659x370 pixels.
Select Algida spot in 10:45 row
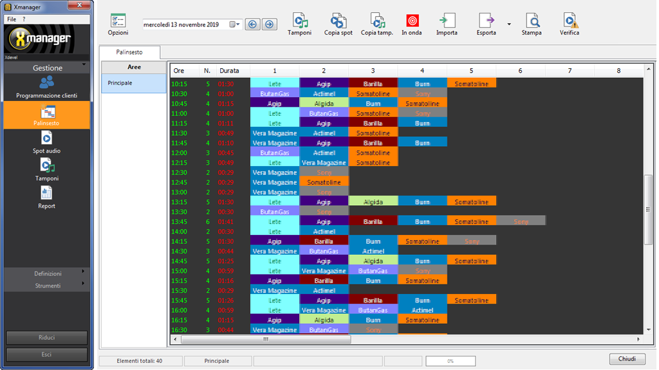pos(324,104)
